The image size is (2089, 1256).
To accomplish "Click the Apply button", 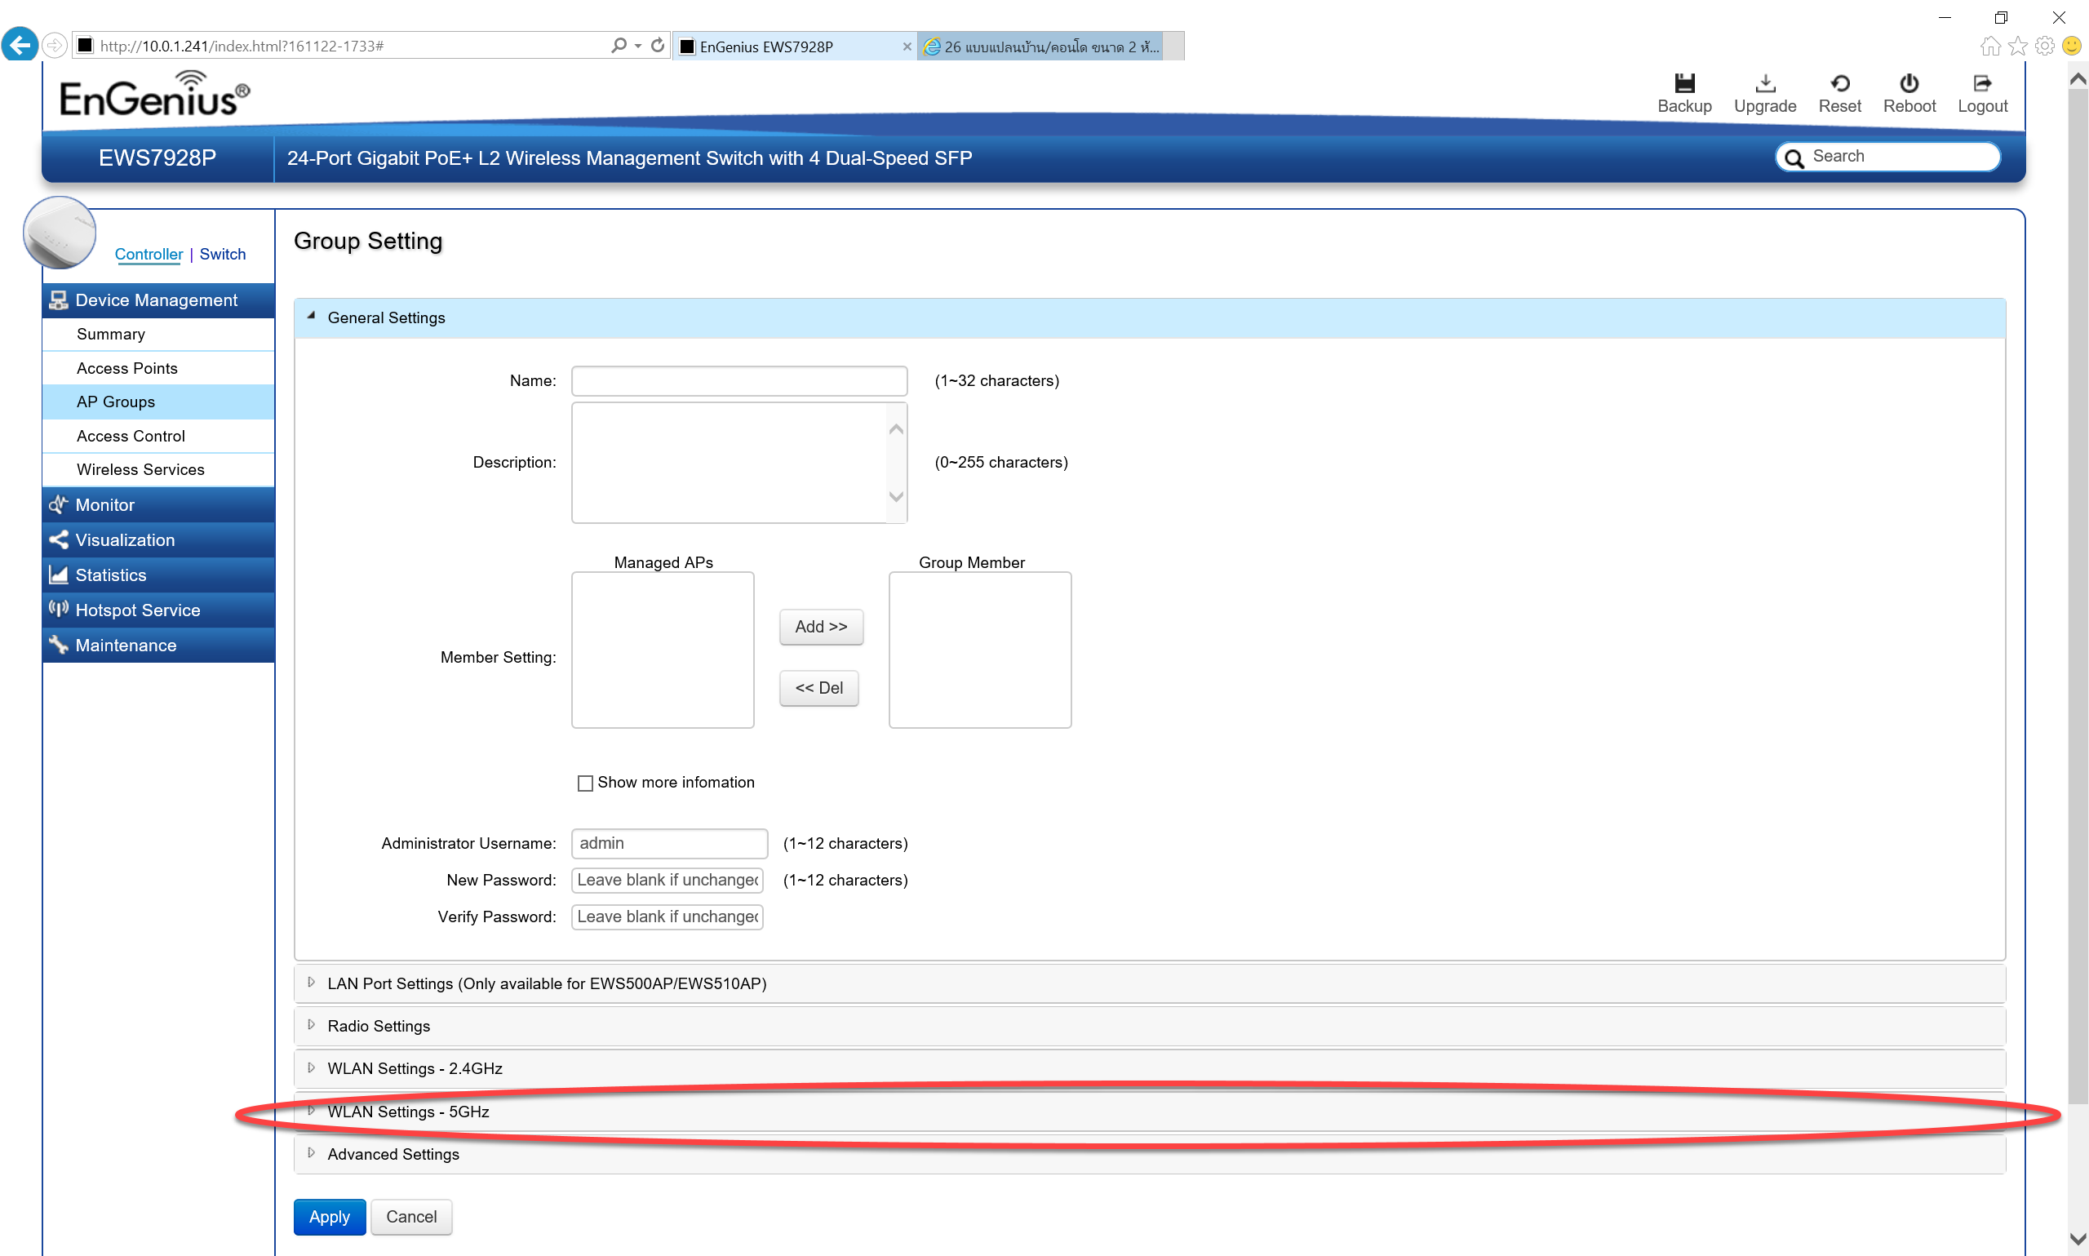I will click(329, 1216).
